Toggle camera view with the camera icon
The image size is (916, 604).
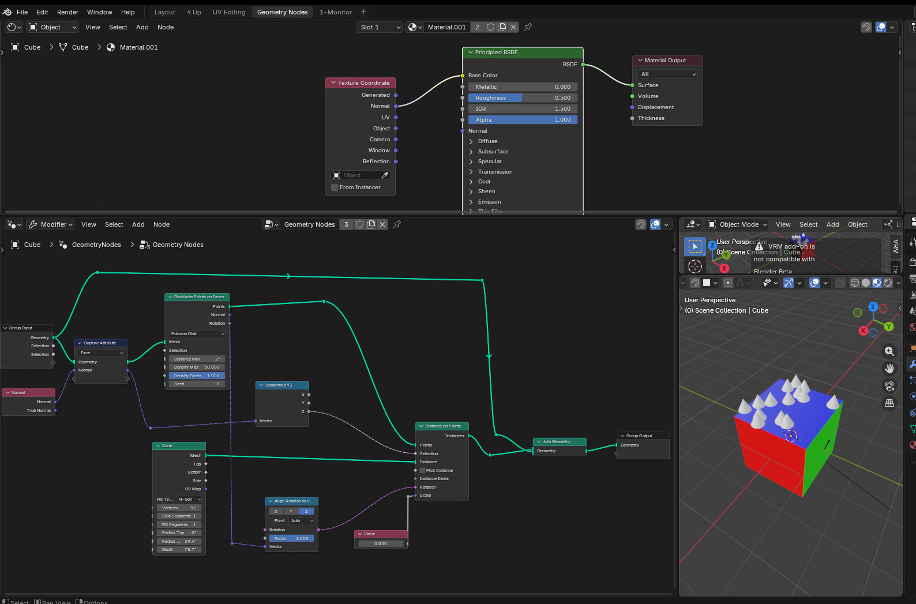(889, 386)
